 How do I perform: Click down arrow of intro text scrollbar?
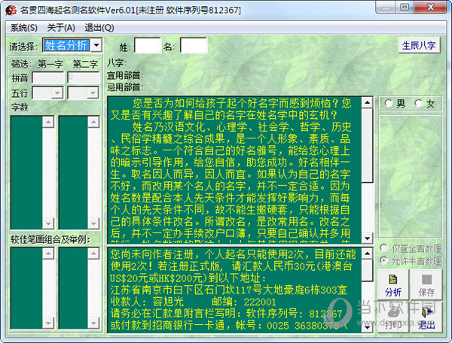368,238
